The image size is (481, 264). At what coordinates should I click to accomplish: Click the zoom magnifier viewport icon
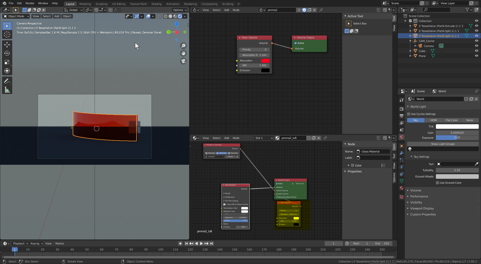[x=183, y=46]
